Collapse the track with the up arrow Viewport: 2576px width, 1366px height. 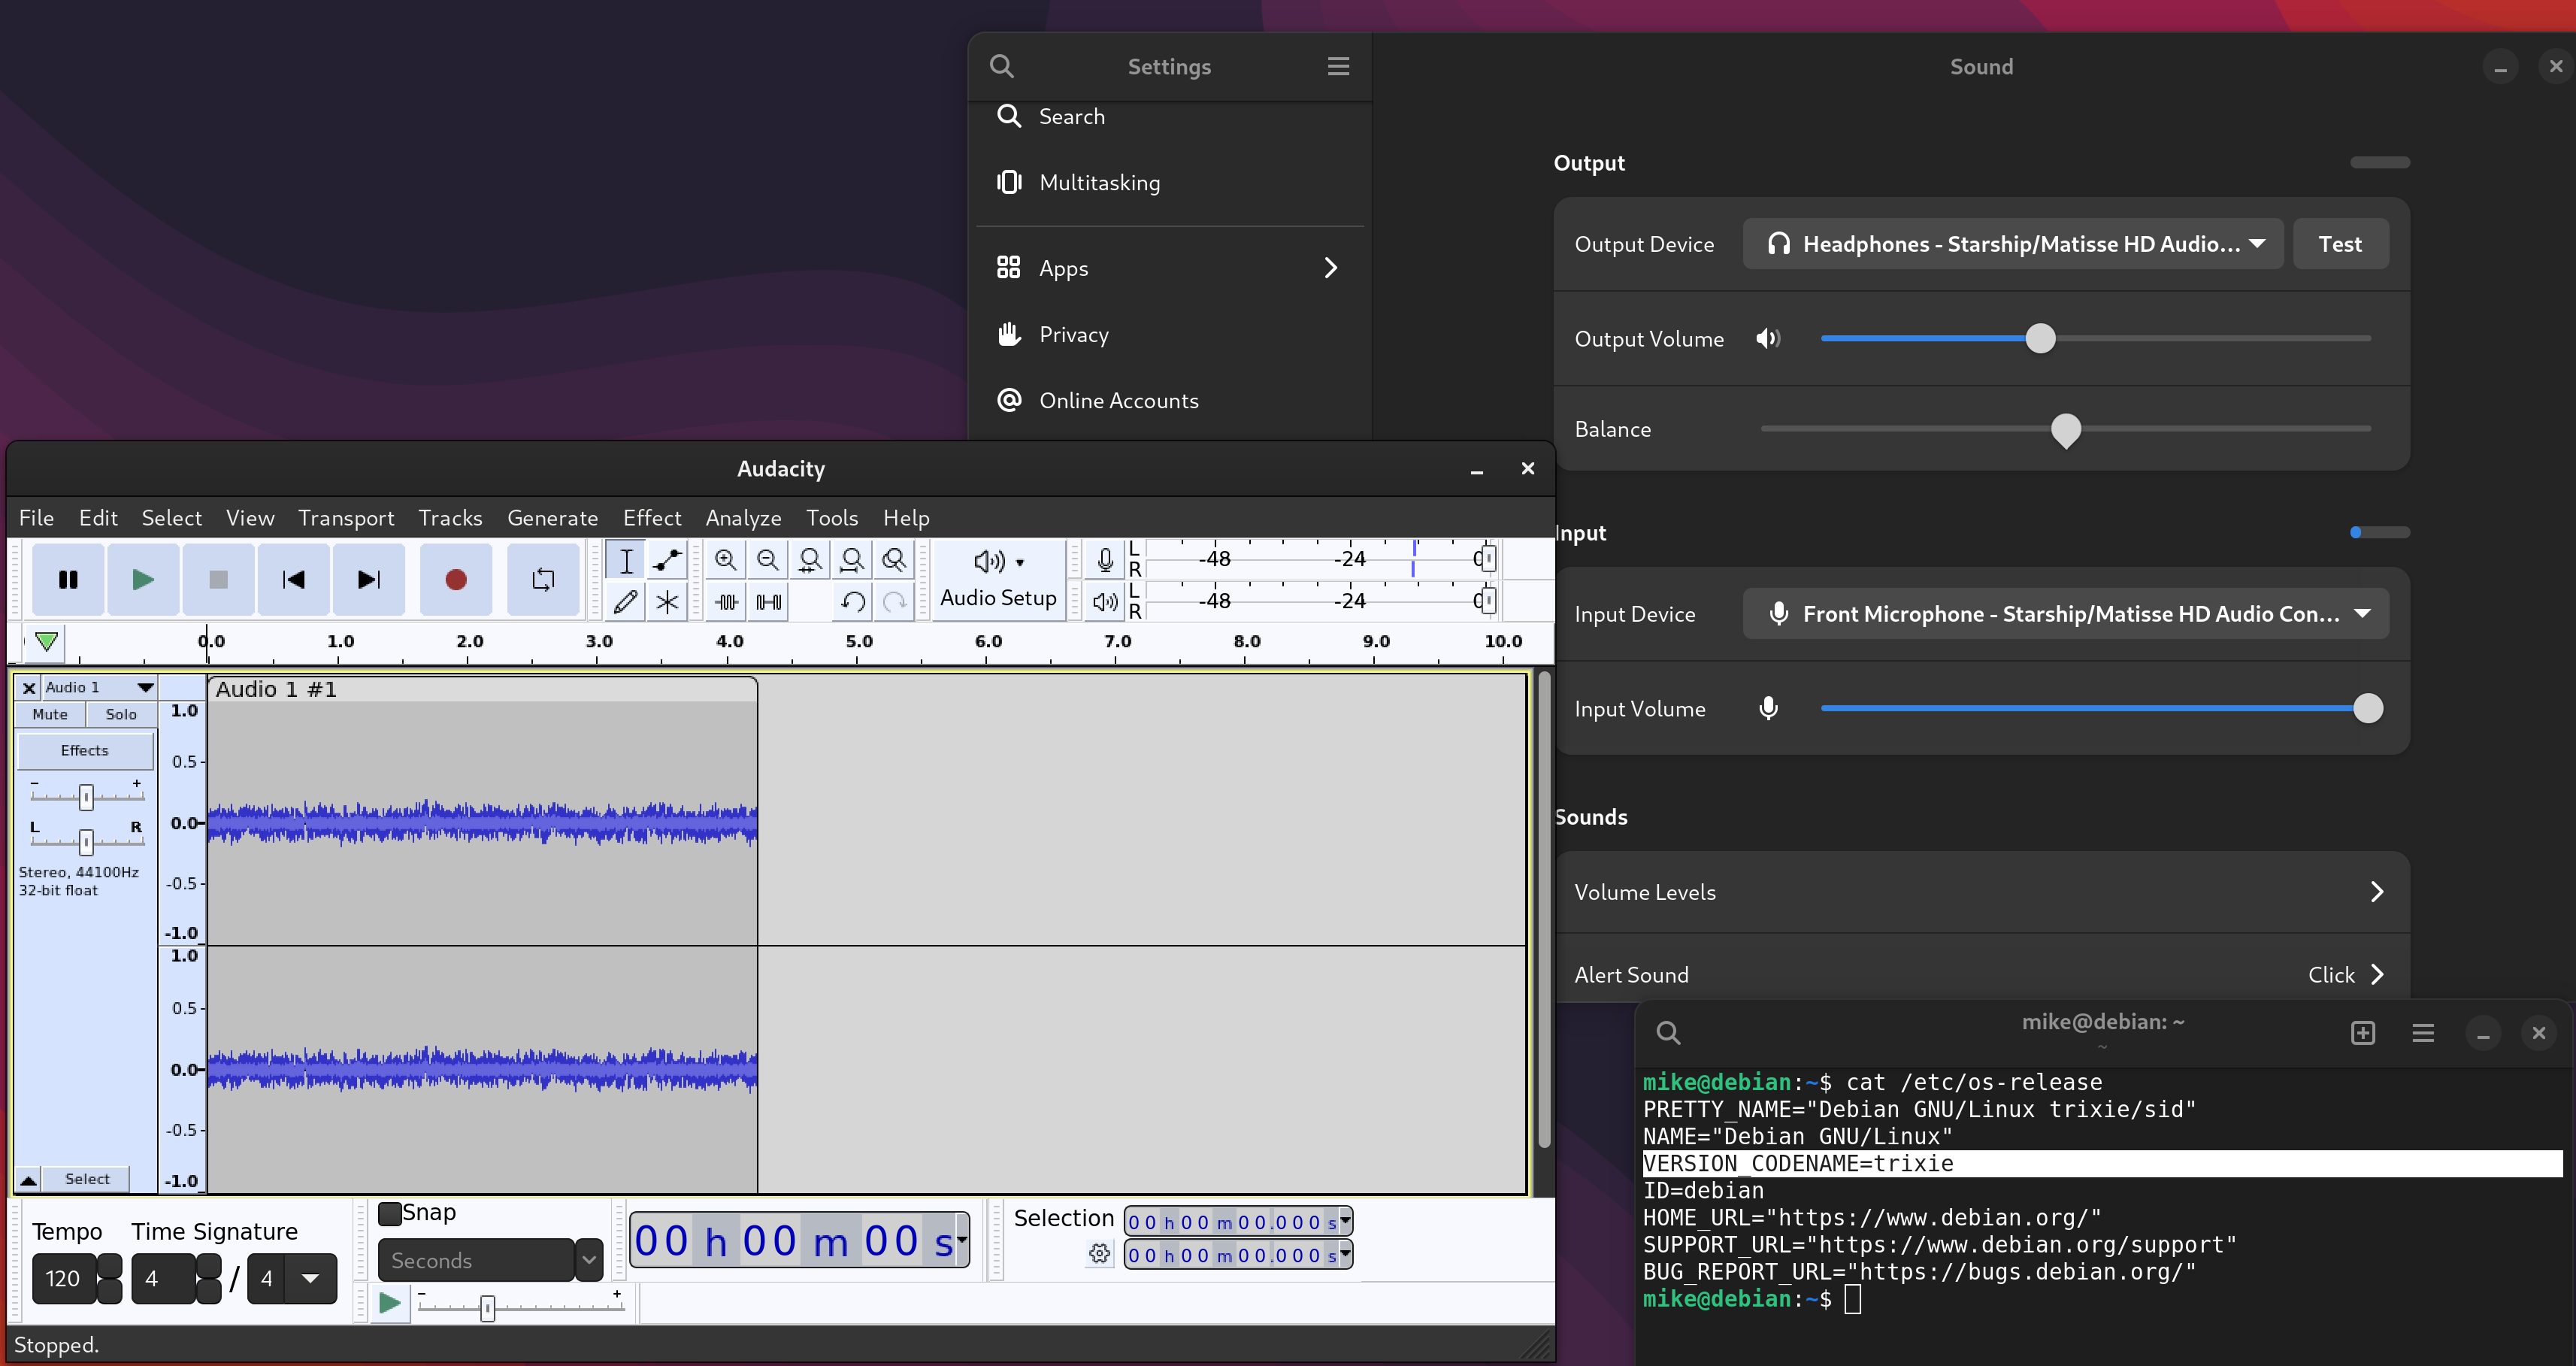coord(29,1180)
